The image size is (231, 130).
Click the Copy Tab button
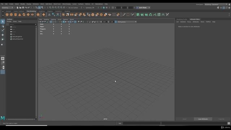[221, 119]
